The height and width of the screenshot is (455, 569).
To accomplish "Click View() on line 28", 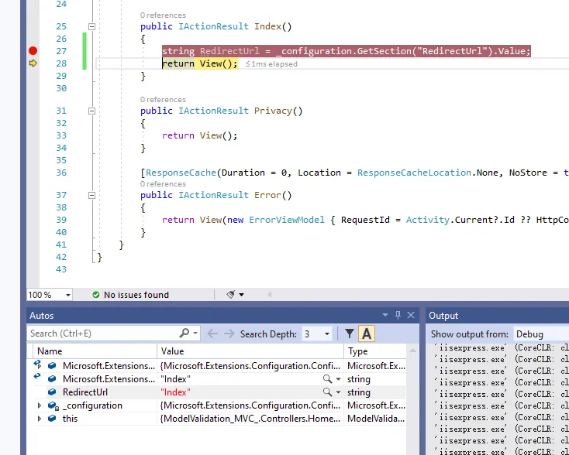I will click(216, 63).
